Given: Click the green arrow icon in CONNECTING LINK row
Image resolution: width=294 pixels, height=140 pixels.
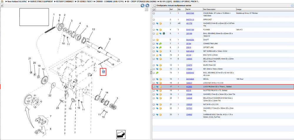Looking at the screenshot, I should (161, 44).
